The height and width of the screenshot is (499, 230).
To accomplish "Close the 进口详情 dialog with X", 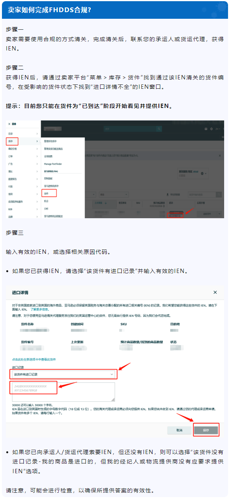I will 215,292.
